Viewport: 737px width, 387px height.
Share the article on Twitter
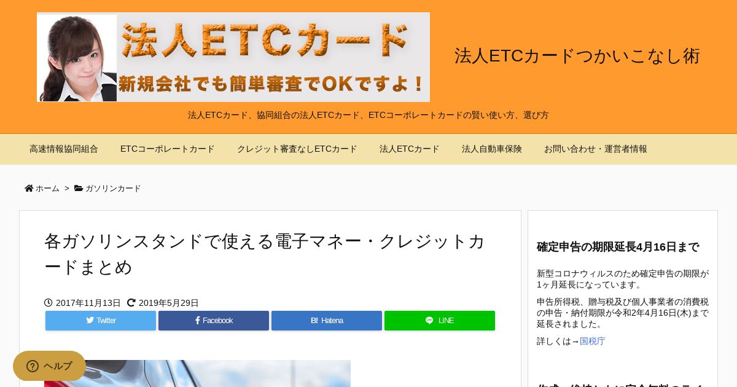101,321
